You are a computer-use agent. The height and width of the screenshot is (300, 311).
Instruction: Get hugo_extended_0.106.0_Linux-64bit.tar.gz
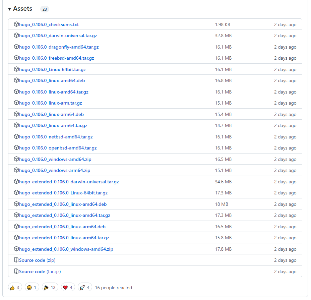point(63,193)
